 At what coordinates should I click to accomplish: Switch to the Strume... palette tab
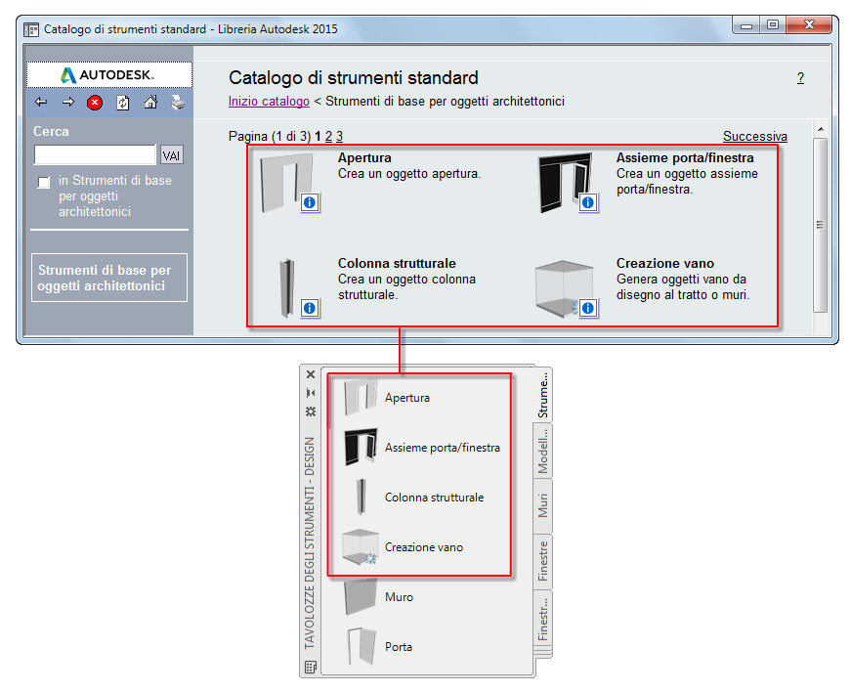pos(543,394)
